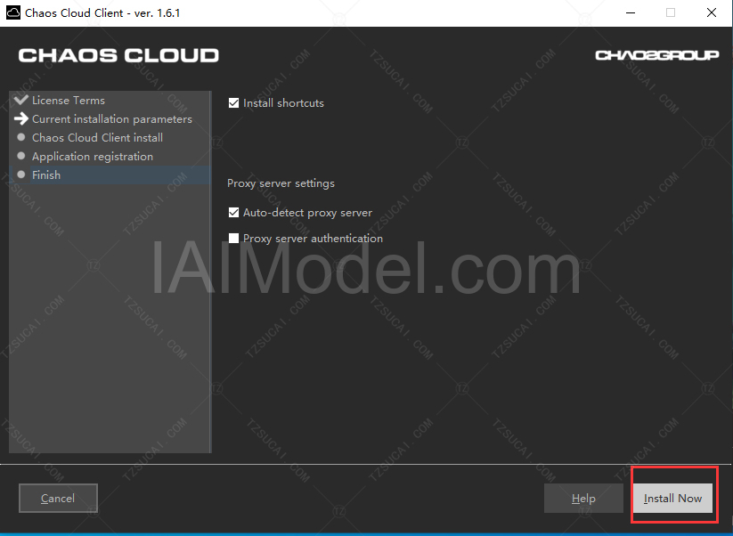Enable Proxy server authentication checkbox
733x536 pixels.
(233, 239)
